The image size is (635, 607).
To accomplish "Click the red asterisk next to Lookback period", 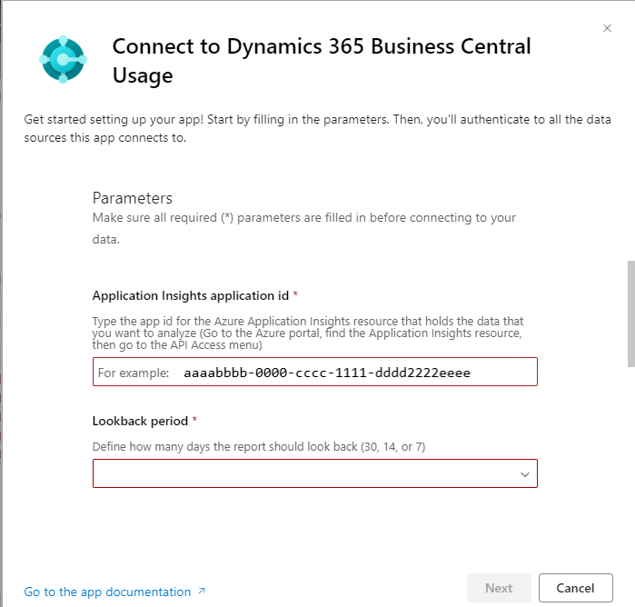I will tap(194, 421).
